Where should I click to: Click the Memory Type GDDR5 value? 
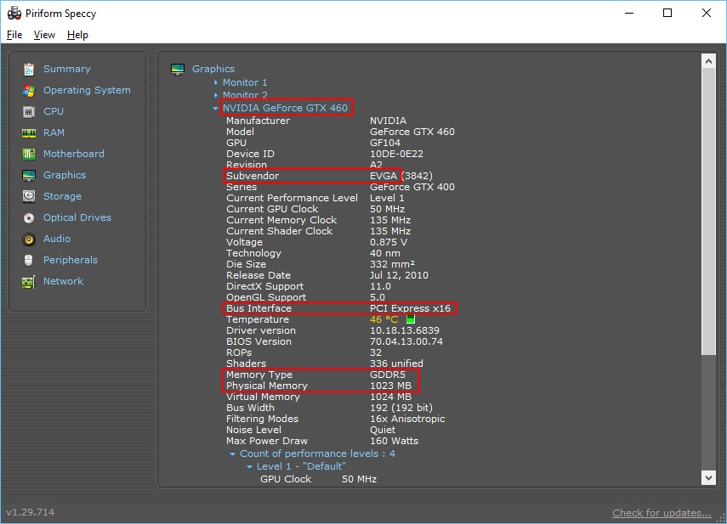[388, 375]
